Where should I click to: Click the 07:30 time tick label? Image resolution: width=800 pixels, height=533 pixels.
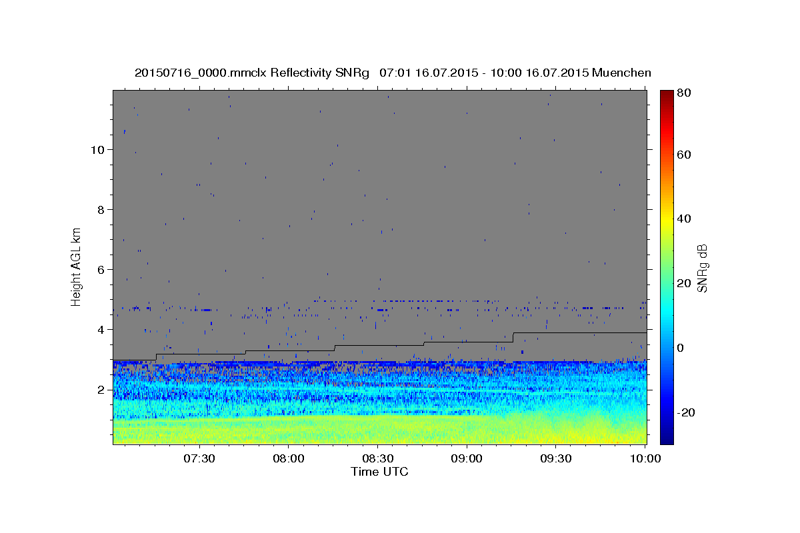click(199, 459)
